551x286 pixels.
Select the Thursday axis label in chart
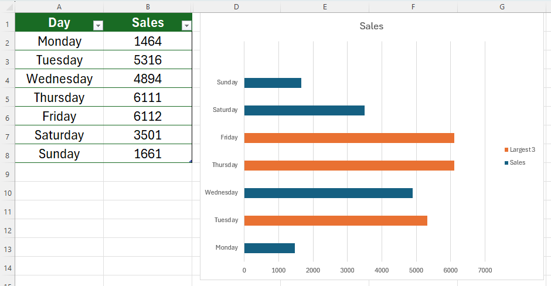[225, 165]
